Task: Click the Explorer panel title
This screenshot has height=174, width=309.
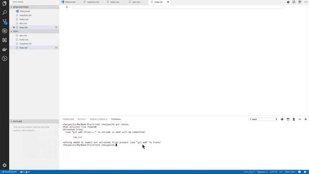Action: pos(18,2)
